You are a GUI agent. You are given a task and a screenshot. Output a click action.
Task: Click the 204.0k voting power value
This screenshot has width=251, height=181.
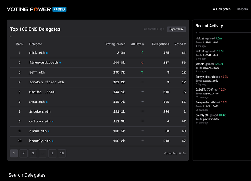pos(119,63)
